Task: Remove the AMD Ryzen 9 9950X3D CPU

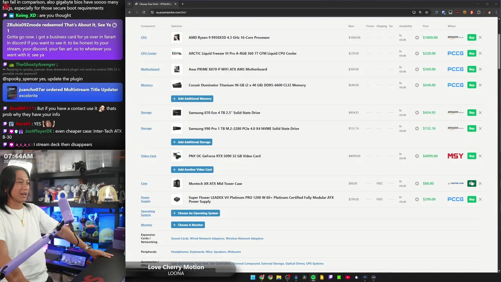Action: (x=480, y=38)
